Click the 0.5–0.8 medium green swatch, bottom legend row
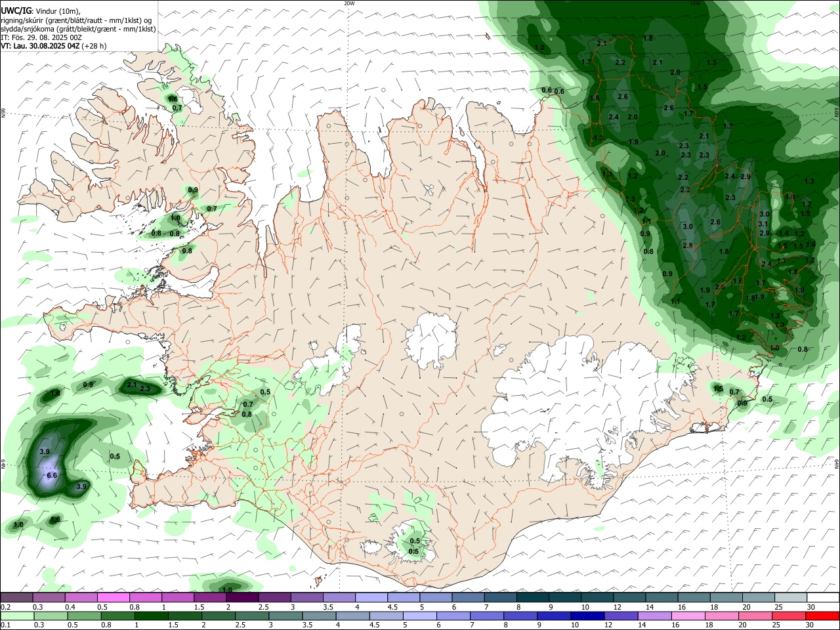The image size is (840, 630). [85, 616]
